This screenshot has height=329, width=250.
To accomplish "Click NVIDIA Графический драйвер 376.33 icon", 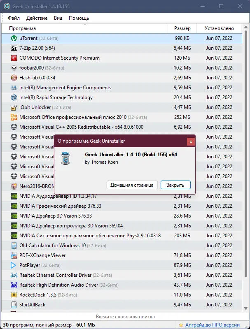I will click(x=14, y=206).
